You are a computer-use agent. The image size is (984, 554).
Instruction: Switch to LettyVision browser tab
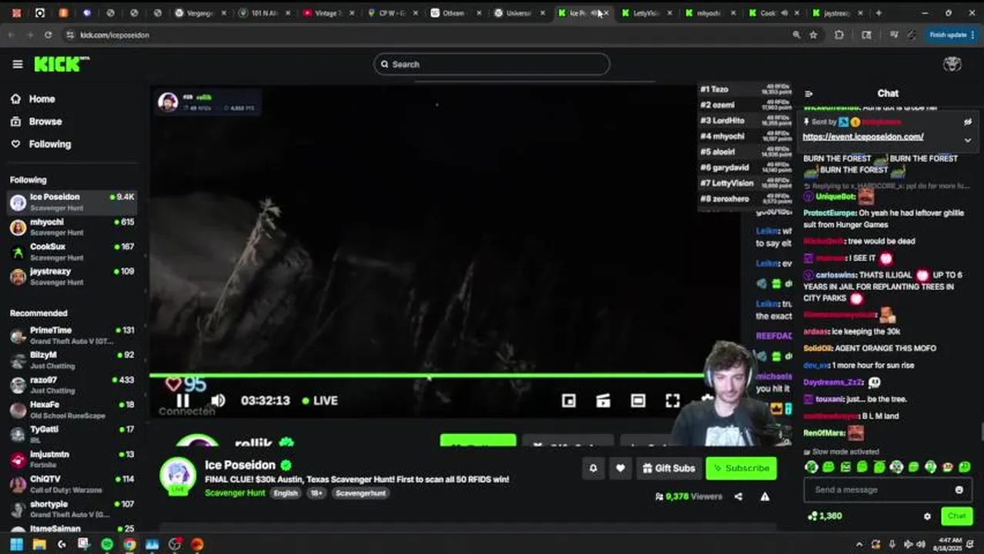[645, 13]
